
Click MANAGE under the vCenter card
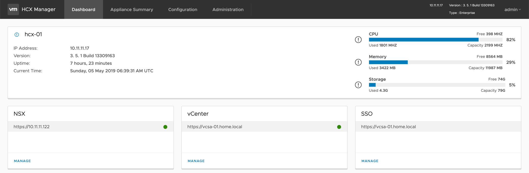[196, 161]
